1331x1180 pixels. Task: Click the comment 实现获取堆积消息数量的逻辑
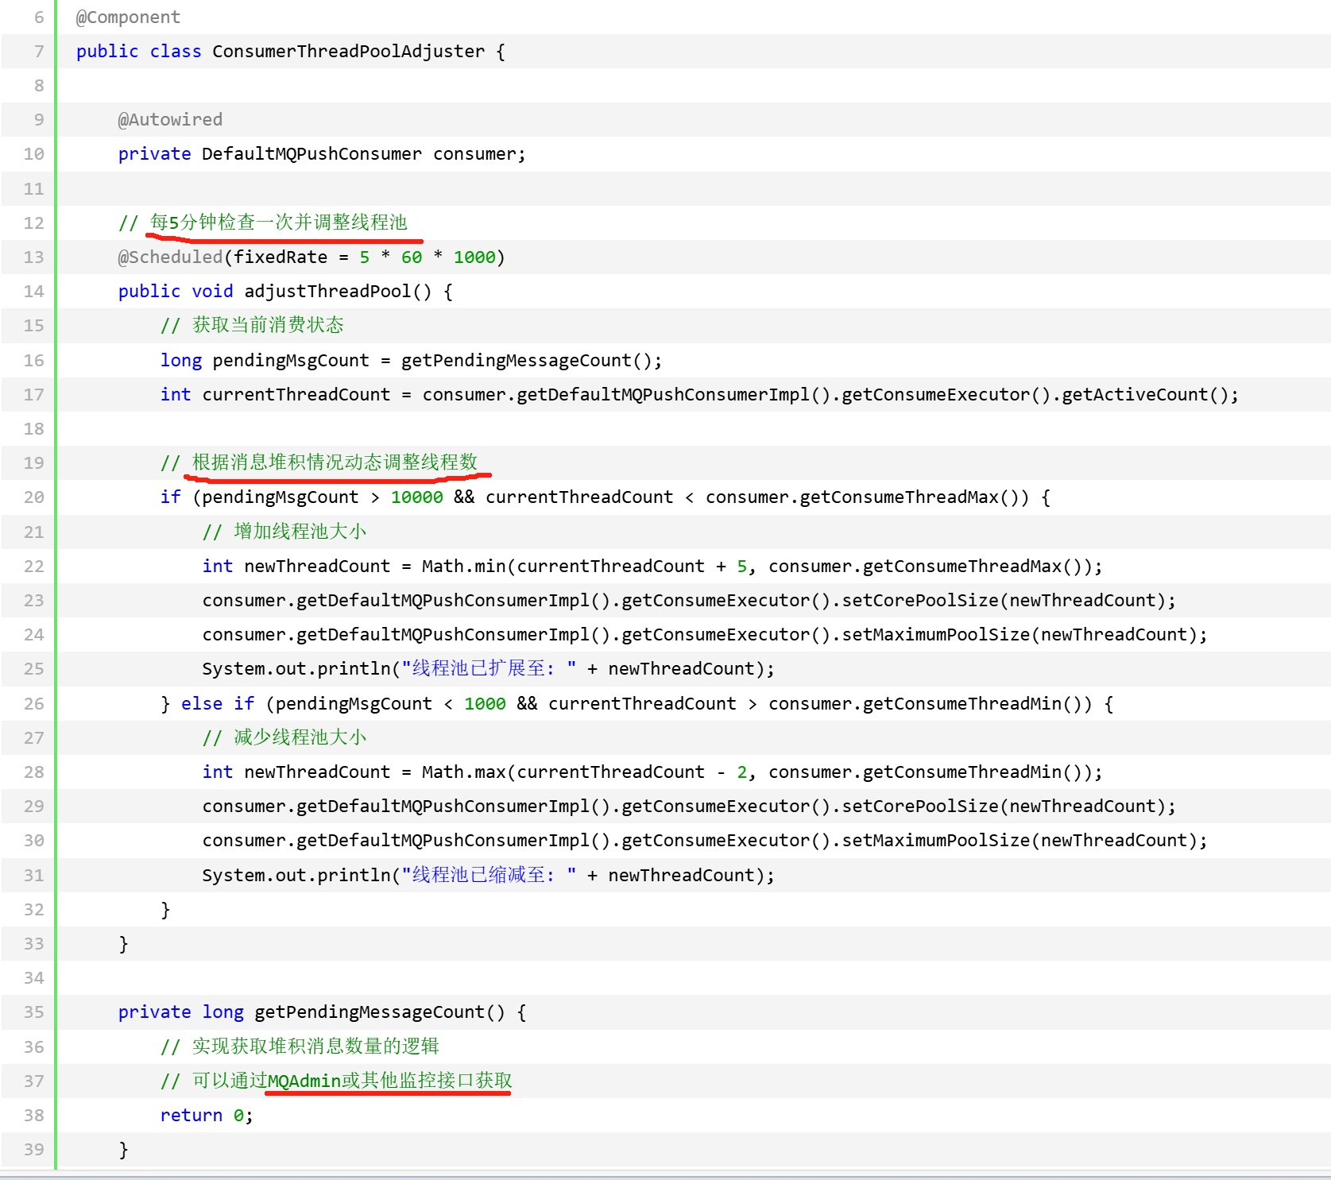300,1047
